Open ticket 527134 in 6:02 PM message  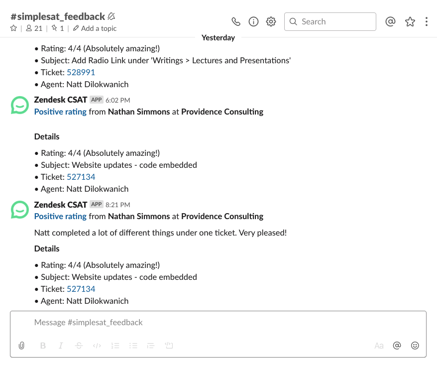coord(81,177)
